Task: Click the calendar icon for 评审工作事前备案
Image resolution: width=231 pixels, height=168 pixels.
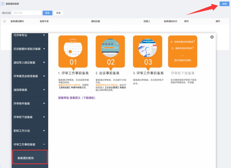Action: point(72,49)
